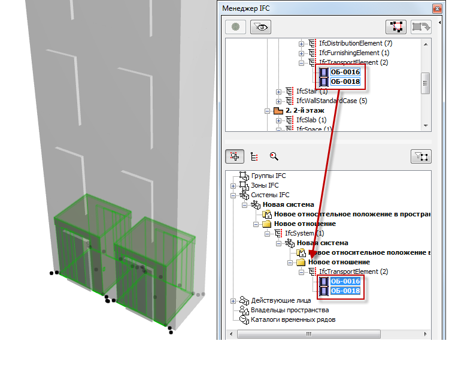Viewport: 449px width, 368px height.
Task: Expand IfcDistributionElement (7) node
Action: 301,44
